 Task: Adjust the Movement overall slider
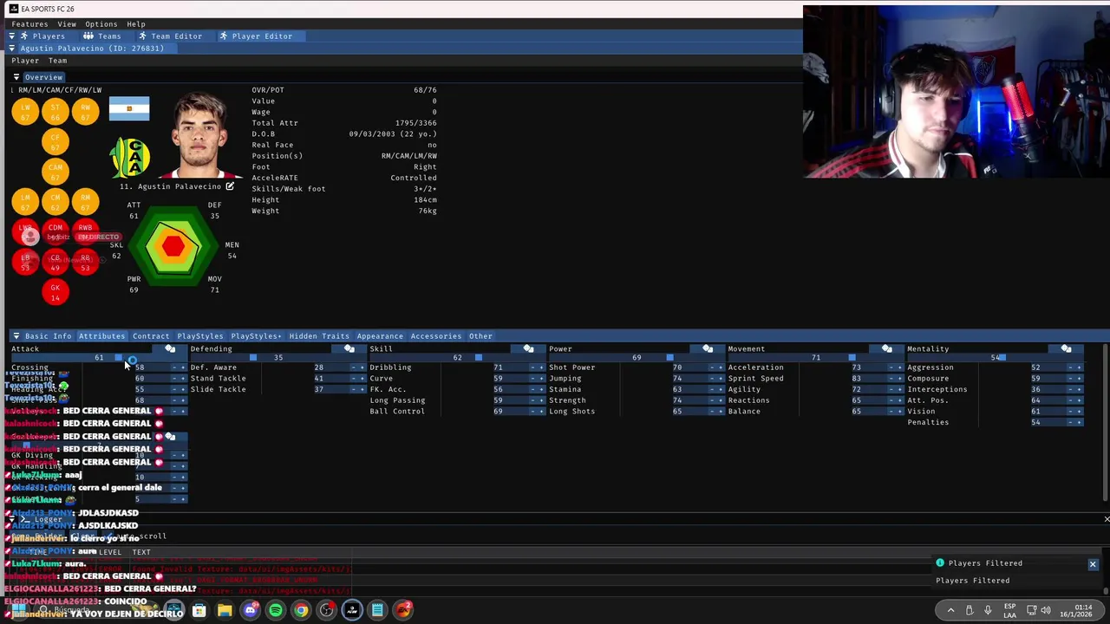click(x=816, y=358)
